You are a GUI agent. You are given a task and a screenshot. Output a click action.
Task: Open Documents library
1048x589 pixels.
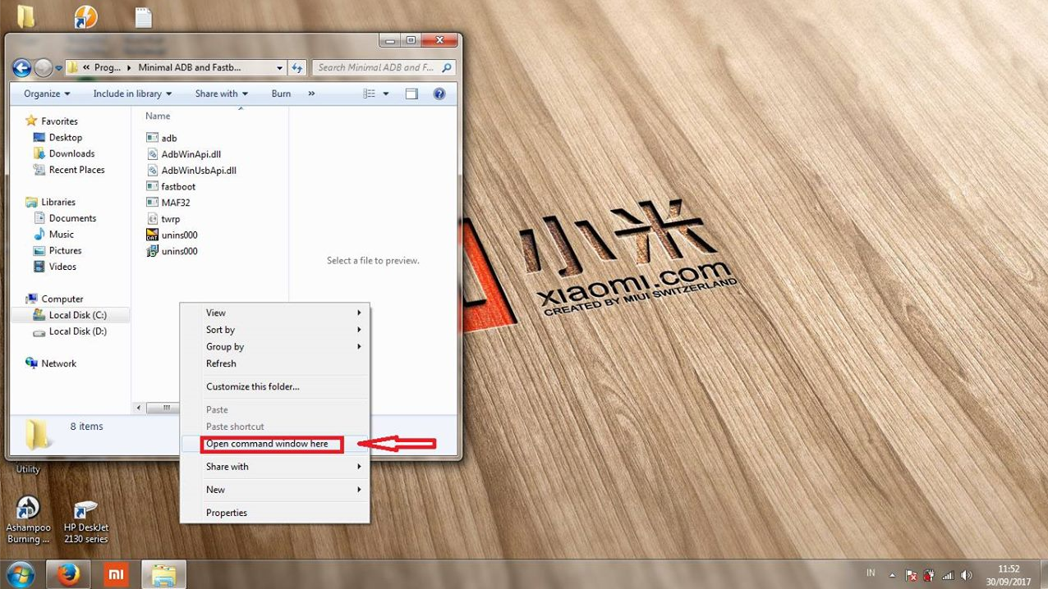coord(65,218)
